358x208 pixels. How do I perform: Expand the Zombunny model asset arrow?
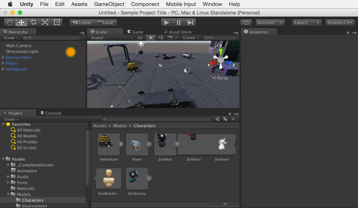149,178
